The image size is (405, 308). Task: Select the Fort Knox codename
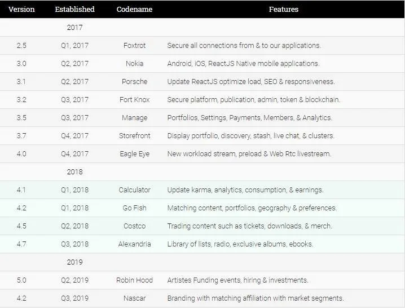point(134,100)
